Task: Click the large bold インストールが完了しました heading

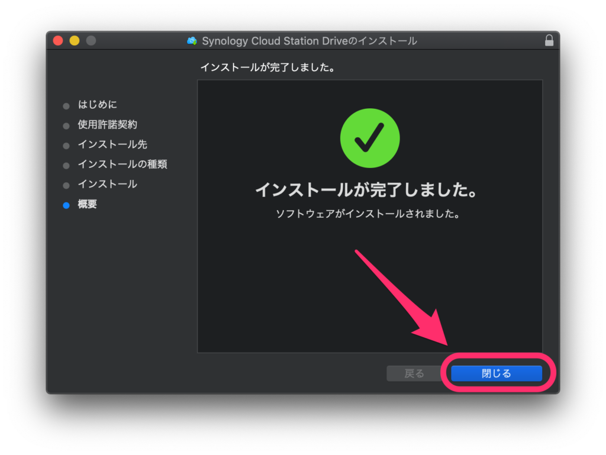Action: pyautogui.click(x=366, y=191)
